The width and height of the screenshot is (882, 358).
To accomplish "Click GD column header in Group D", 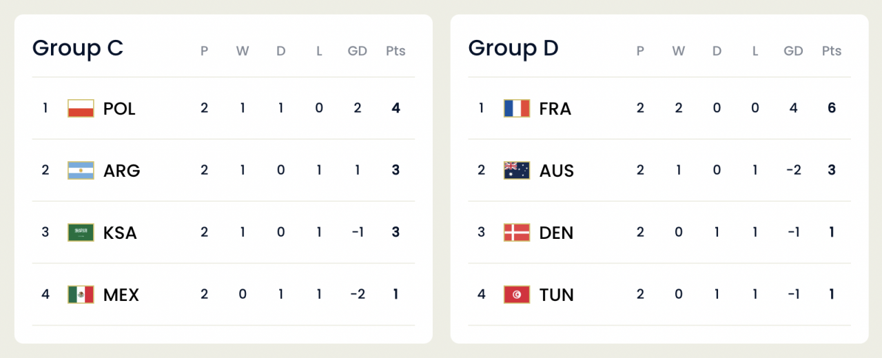I will click(793, 51).
